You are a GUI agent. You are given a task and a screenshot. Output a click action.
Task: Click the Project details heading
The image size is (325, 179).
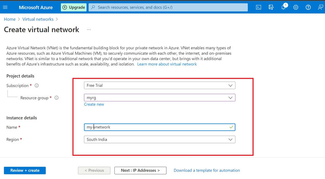coord(20,76)
